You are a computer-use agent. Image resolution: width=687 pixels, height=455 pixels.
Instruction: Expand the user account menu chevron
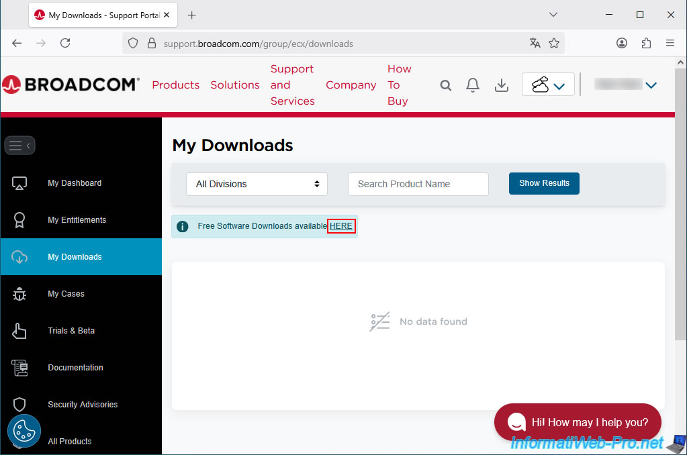(x=651, y=85)
